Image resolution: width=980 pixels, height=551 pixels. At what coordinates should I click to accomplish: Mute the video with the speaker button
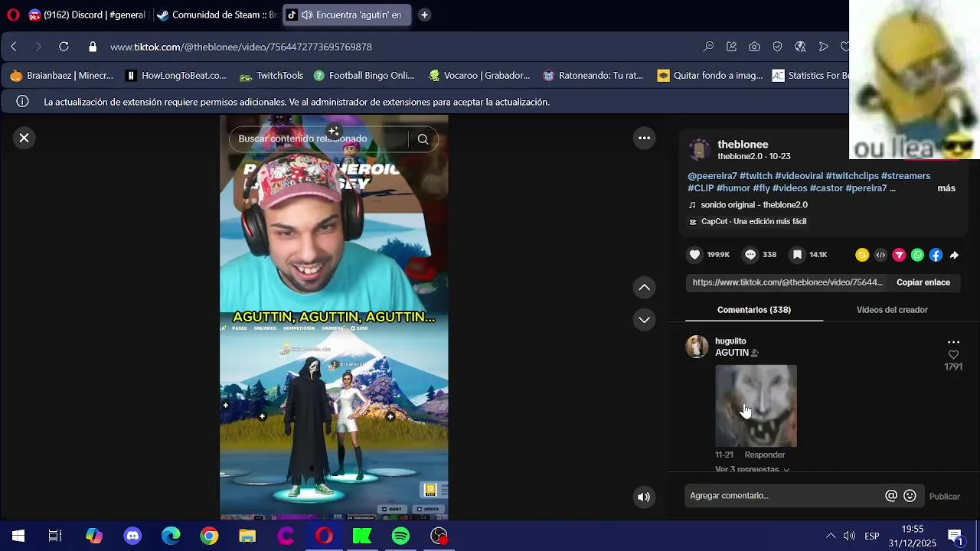(644, 497)
